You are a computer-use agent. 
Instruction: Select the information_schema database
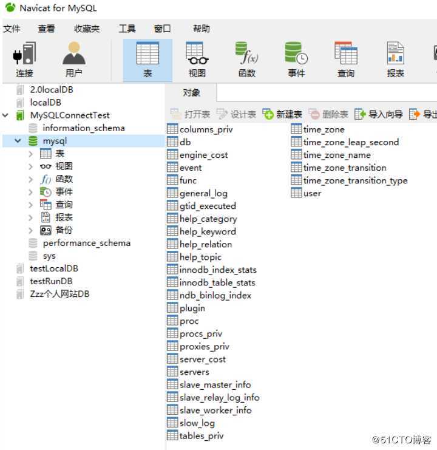pos(84,128)
